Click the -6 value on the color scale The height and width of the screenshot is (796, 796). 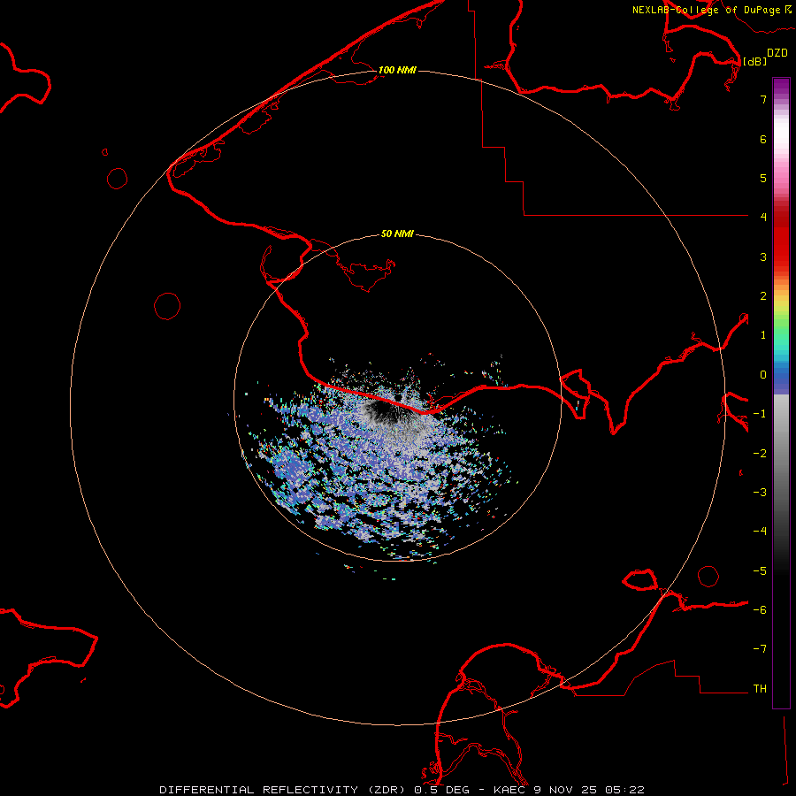coord(760,610)
